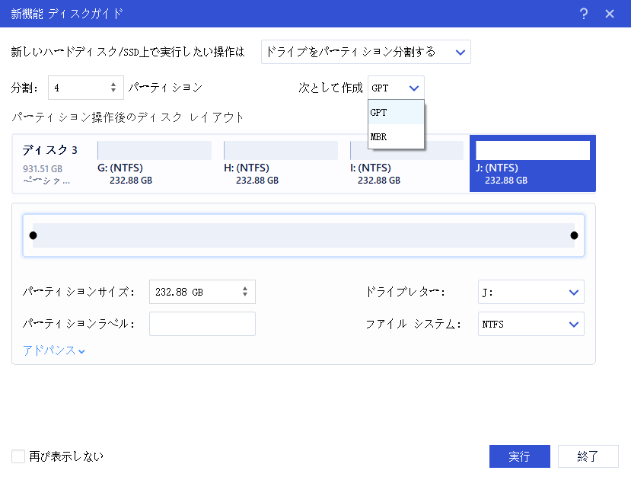Viewport: 631px width, 480px height.
Task: Select the G: NTFS partition
Action: [x=155, y=163]
